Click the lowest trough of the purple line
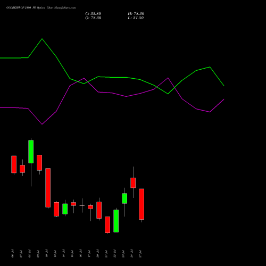 [42, 124]
